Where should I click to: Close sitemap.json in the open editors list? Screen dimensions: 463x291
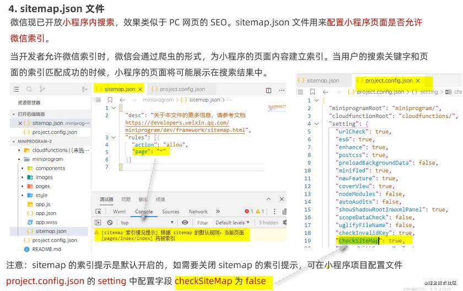[x=20, y=123]
